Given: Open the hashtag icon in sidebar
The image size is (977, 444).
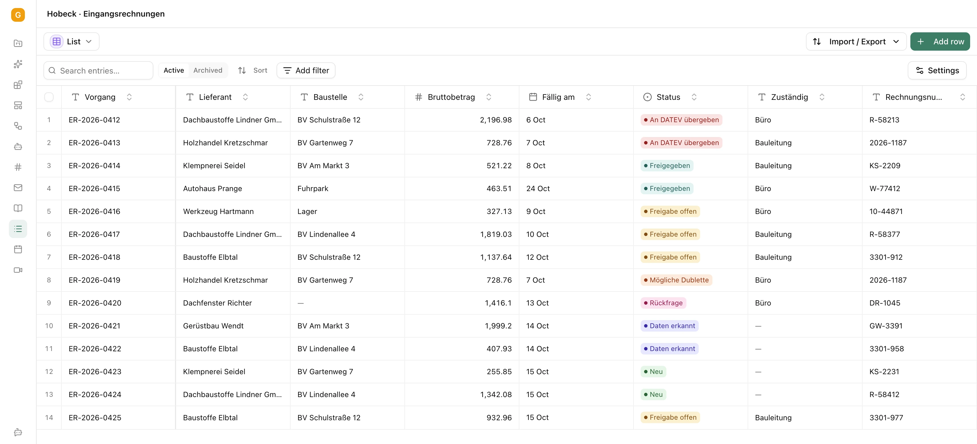Looking at the screenshot, I should pyautogui.click(x=18, y=167).
